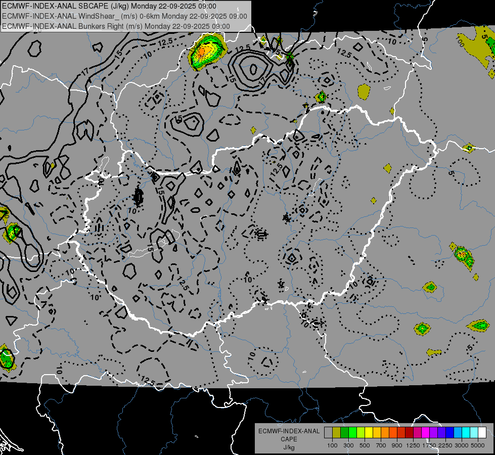Choose the magenta swatch in CAPE legend

click(x=425, y=432)
